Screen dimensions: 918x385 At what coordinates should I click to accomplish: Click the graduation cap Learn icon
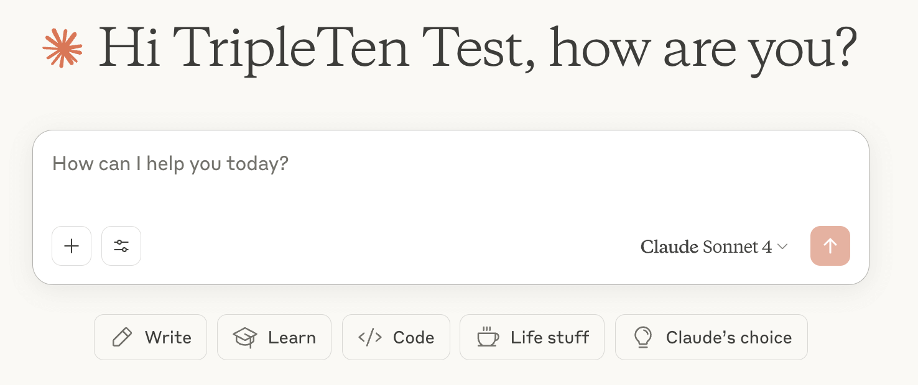pos(244,337)
